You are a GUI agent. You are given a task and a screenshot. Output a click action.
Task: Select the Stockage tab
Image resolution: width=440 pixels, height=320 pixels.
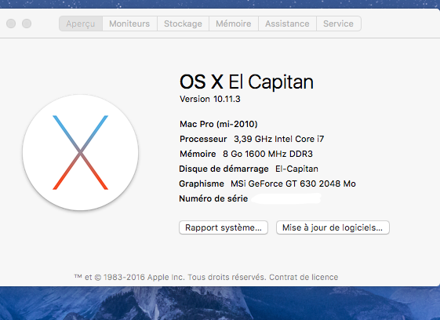point(183,24)
